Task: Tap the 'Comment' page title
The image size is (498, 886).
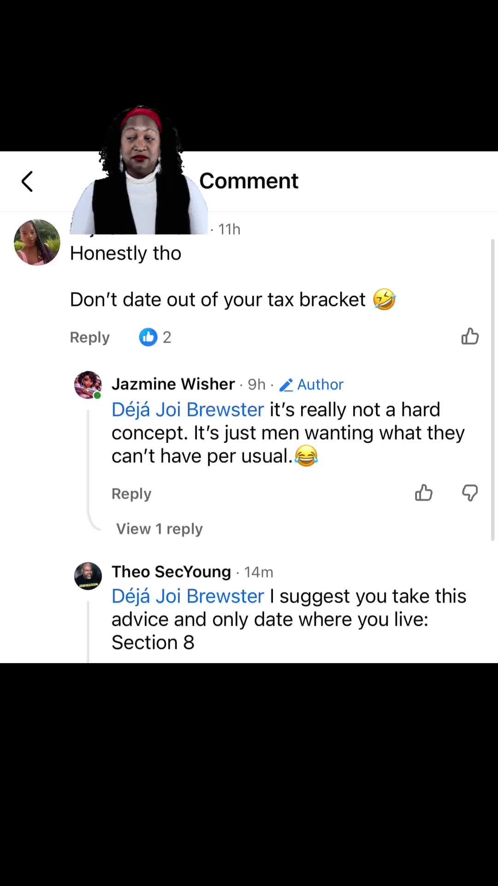Action: pyautogui.click(x=249, y=181)
